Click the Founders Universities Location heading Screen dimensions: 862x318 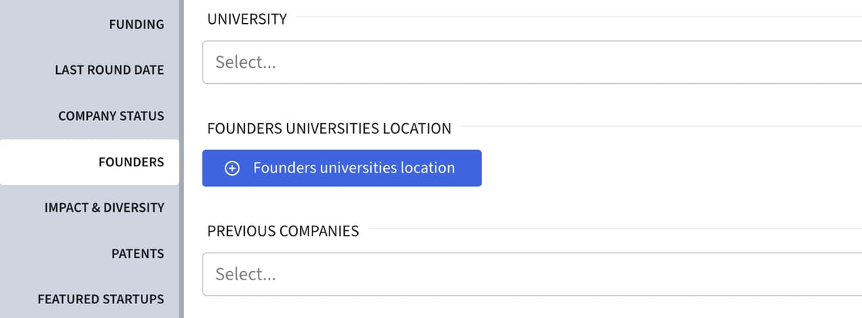coord(329,129)
